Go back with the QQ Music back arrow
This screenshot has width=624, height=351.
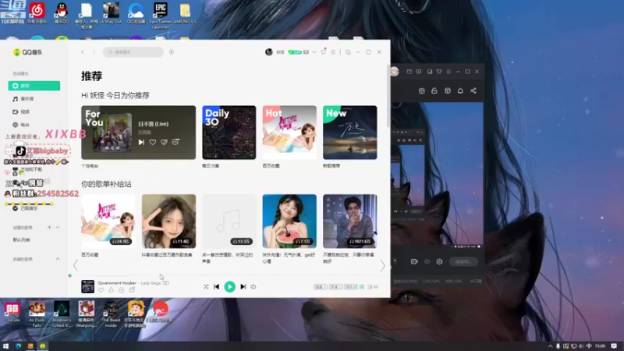[x=83, y=52]
